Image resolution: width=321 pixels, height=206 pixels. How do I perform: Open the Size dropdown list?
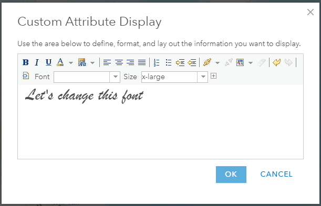click(203, 77)
